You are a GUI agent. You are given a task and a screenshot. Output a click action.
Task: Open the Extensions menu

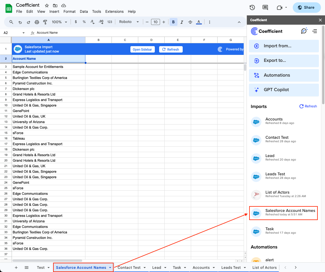tap(114, 12)
